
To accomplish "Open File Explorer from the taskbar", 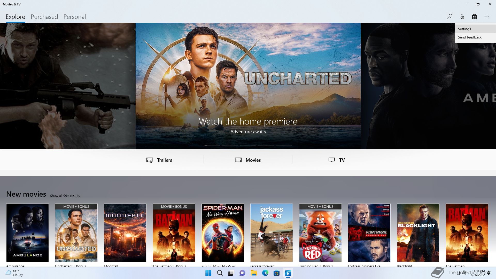I will coord(254,273).
